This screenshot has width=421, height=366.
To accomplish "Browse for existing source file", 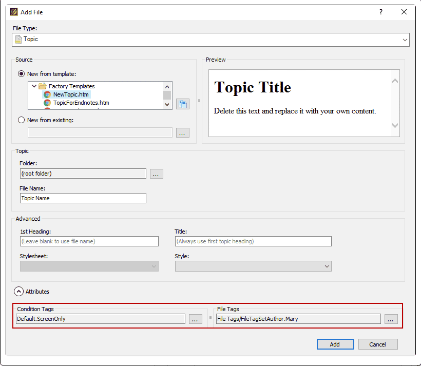I will pyautogui.click(x=183, y=132).
